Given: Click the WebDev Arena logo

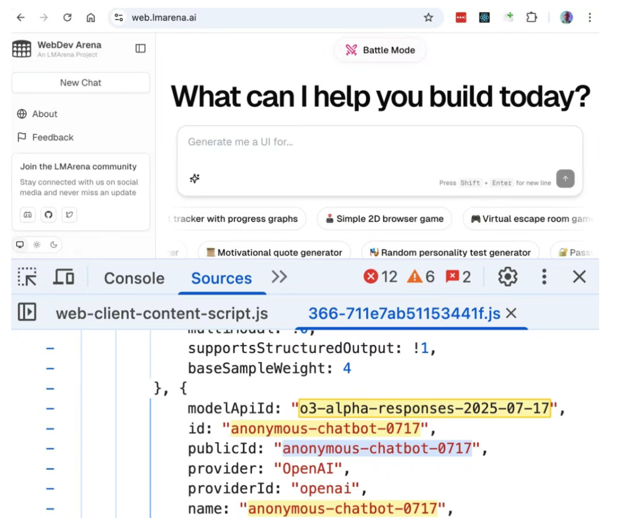Looking at the screenshot, I should [22, 49].
